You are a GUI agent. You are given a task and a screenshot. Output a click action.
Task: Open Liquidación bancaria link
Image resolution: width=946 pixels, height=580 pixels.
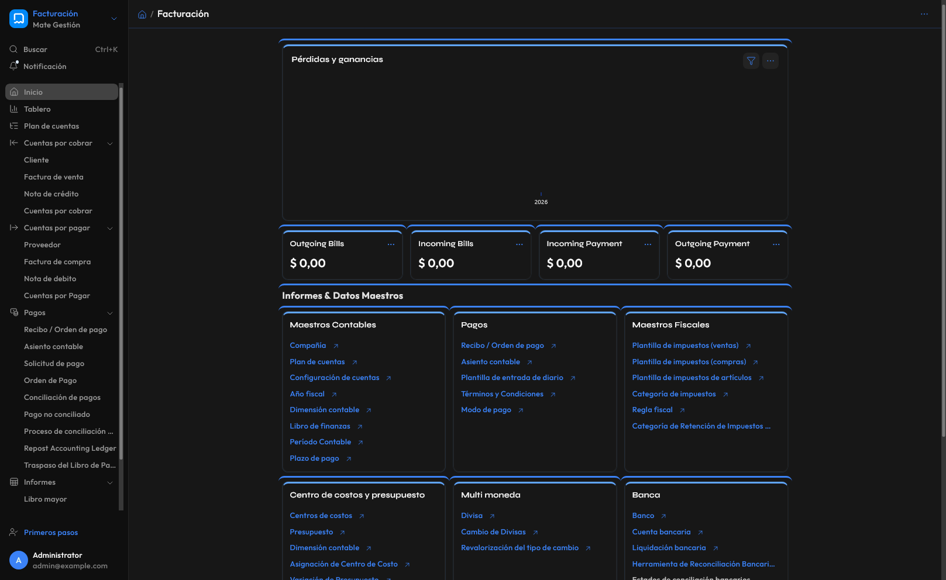tap(669, 548)
